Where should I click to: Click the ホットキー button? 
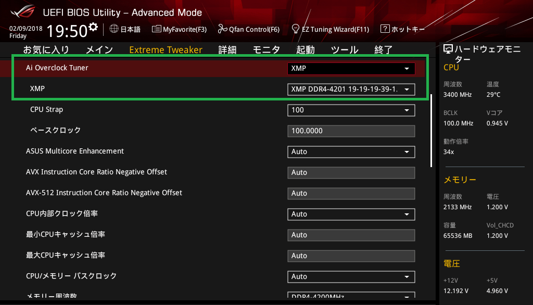click(x=403, y=29)
